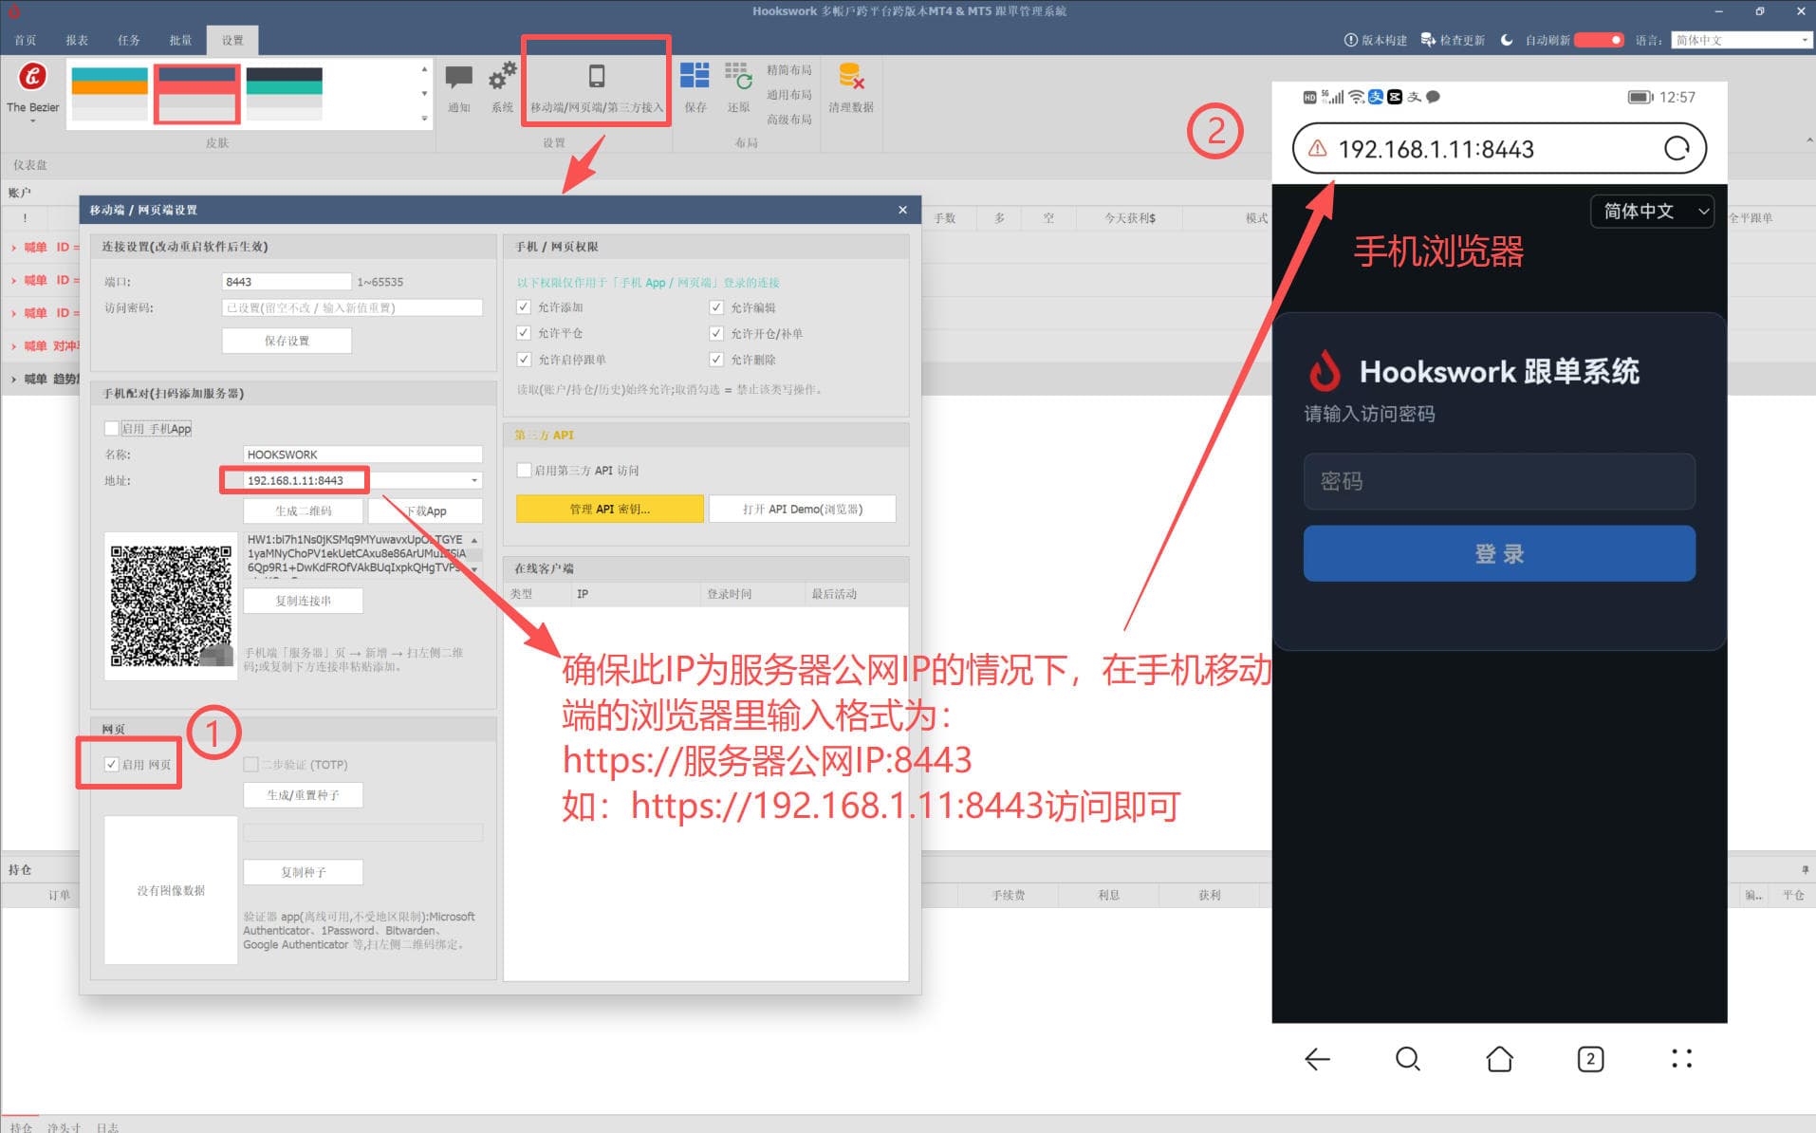
Task: Select the dark blue and red skin swatch
Action: 197,93
